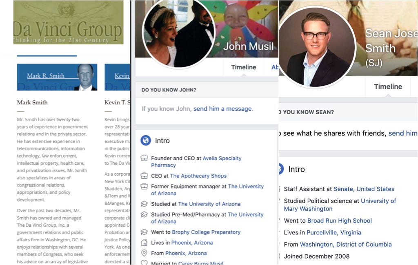Open the Broad Run High School link
This screenshot has height=265, width=418.
tap(339, 221)
